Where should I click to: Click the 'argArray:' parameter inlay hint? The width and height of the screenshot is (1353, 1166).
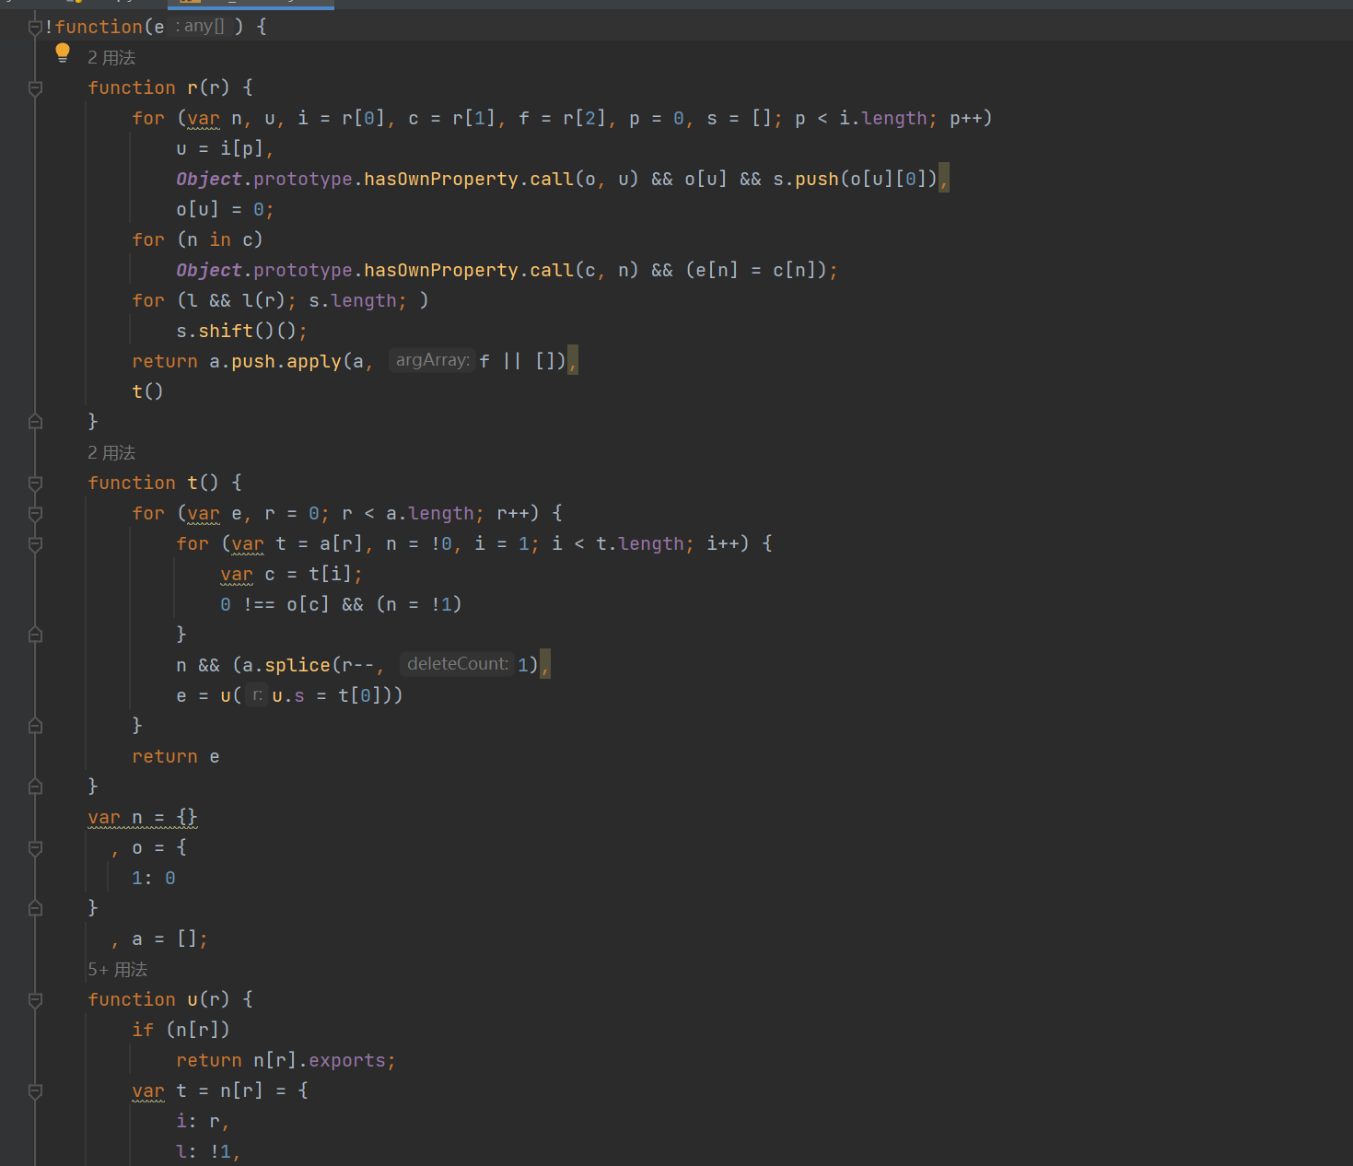click(x=432, y=360)
